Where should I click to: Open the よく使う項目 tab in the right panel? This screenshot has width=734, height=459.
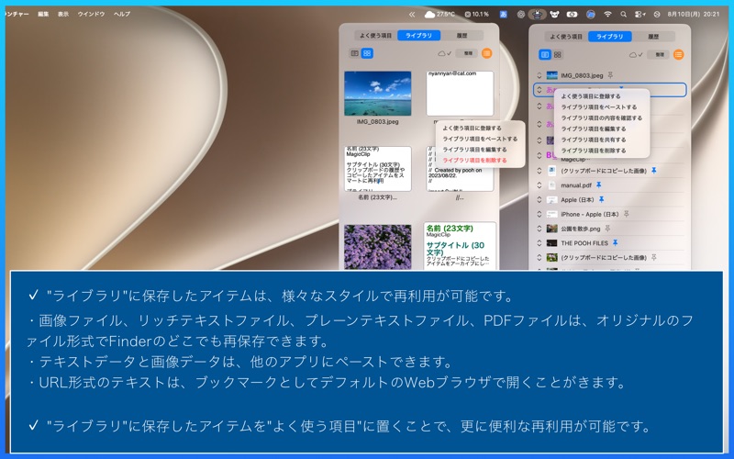click(x=566, y=37)
